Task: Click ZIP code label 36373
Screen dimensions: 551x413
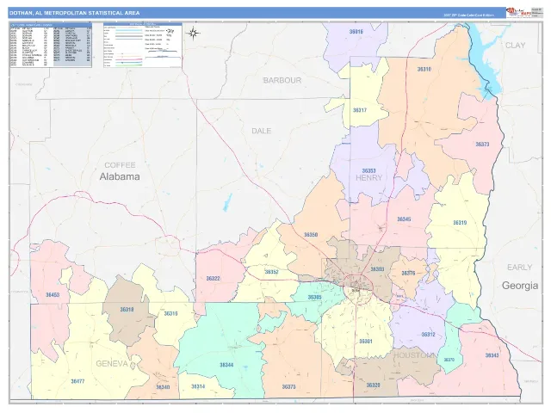Action: click(x=482, y=145)
